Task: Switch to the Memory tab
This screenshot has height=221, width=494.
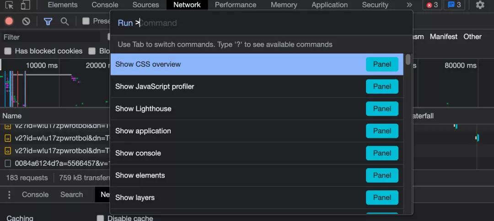Action: [284, 5]
